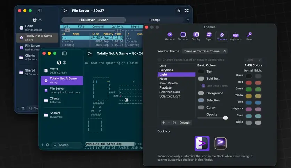Open the Options menu in Midnight Commander

coord(117,27)
